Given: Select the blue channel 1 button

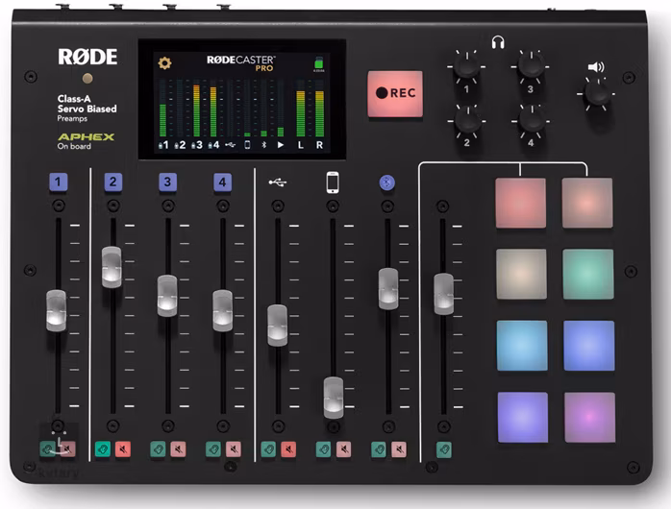Looking at the screenshot, I should click(59, 182).
